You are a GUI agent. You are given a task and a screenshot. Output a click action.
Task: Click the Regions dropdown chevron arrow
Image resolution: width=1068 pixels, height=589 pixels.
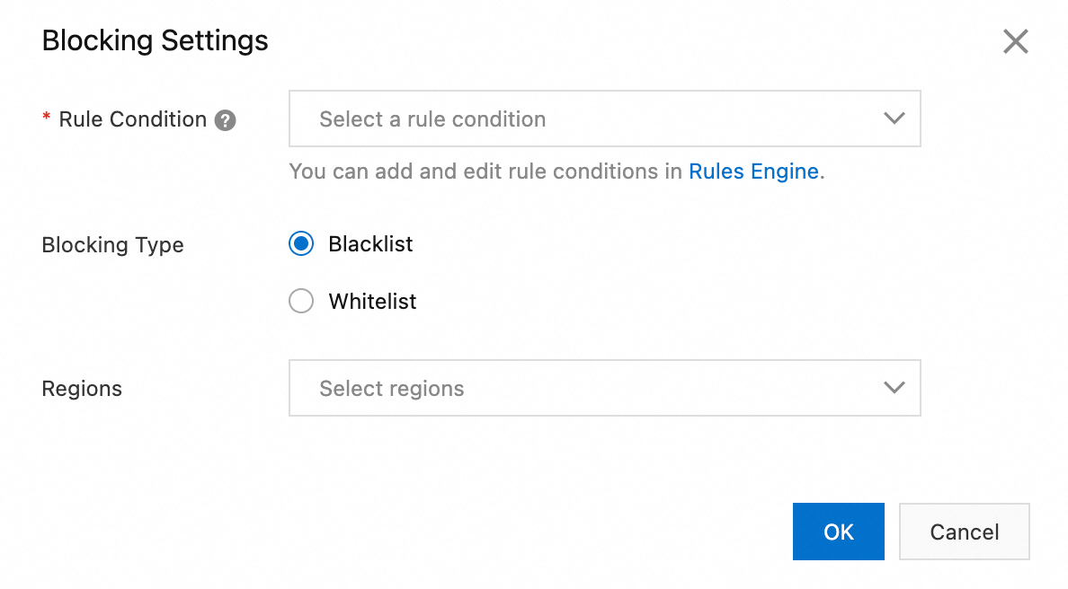click(894, 388)
